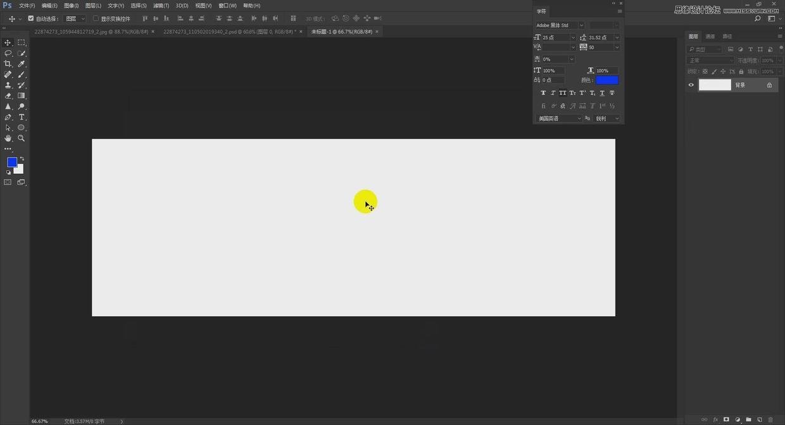Create new group folder icon
The image size is (785, 425).
point(748,419)
